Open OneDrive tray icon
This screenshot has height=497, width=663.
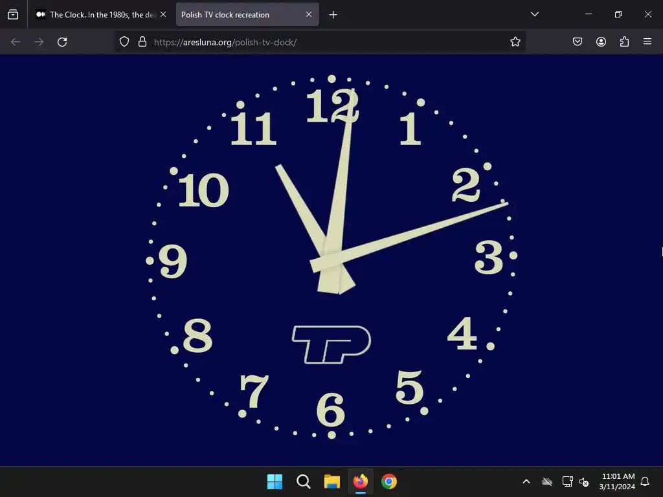click(x=547, y=481)
